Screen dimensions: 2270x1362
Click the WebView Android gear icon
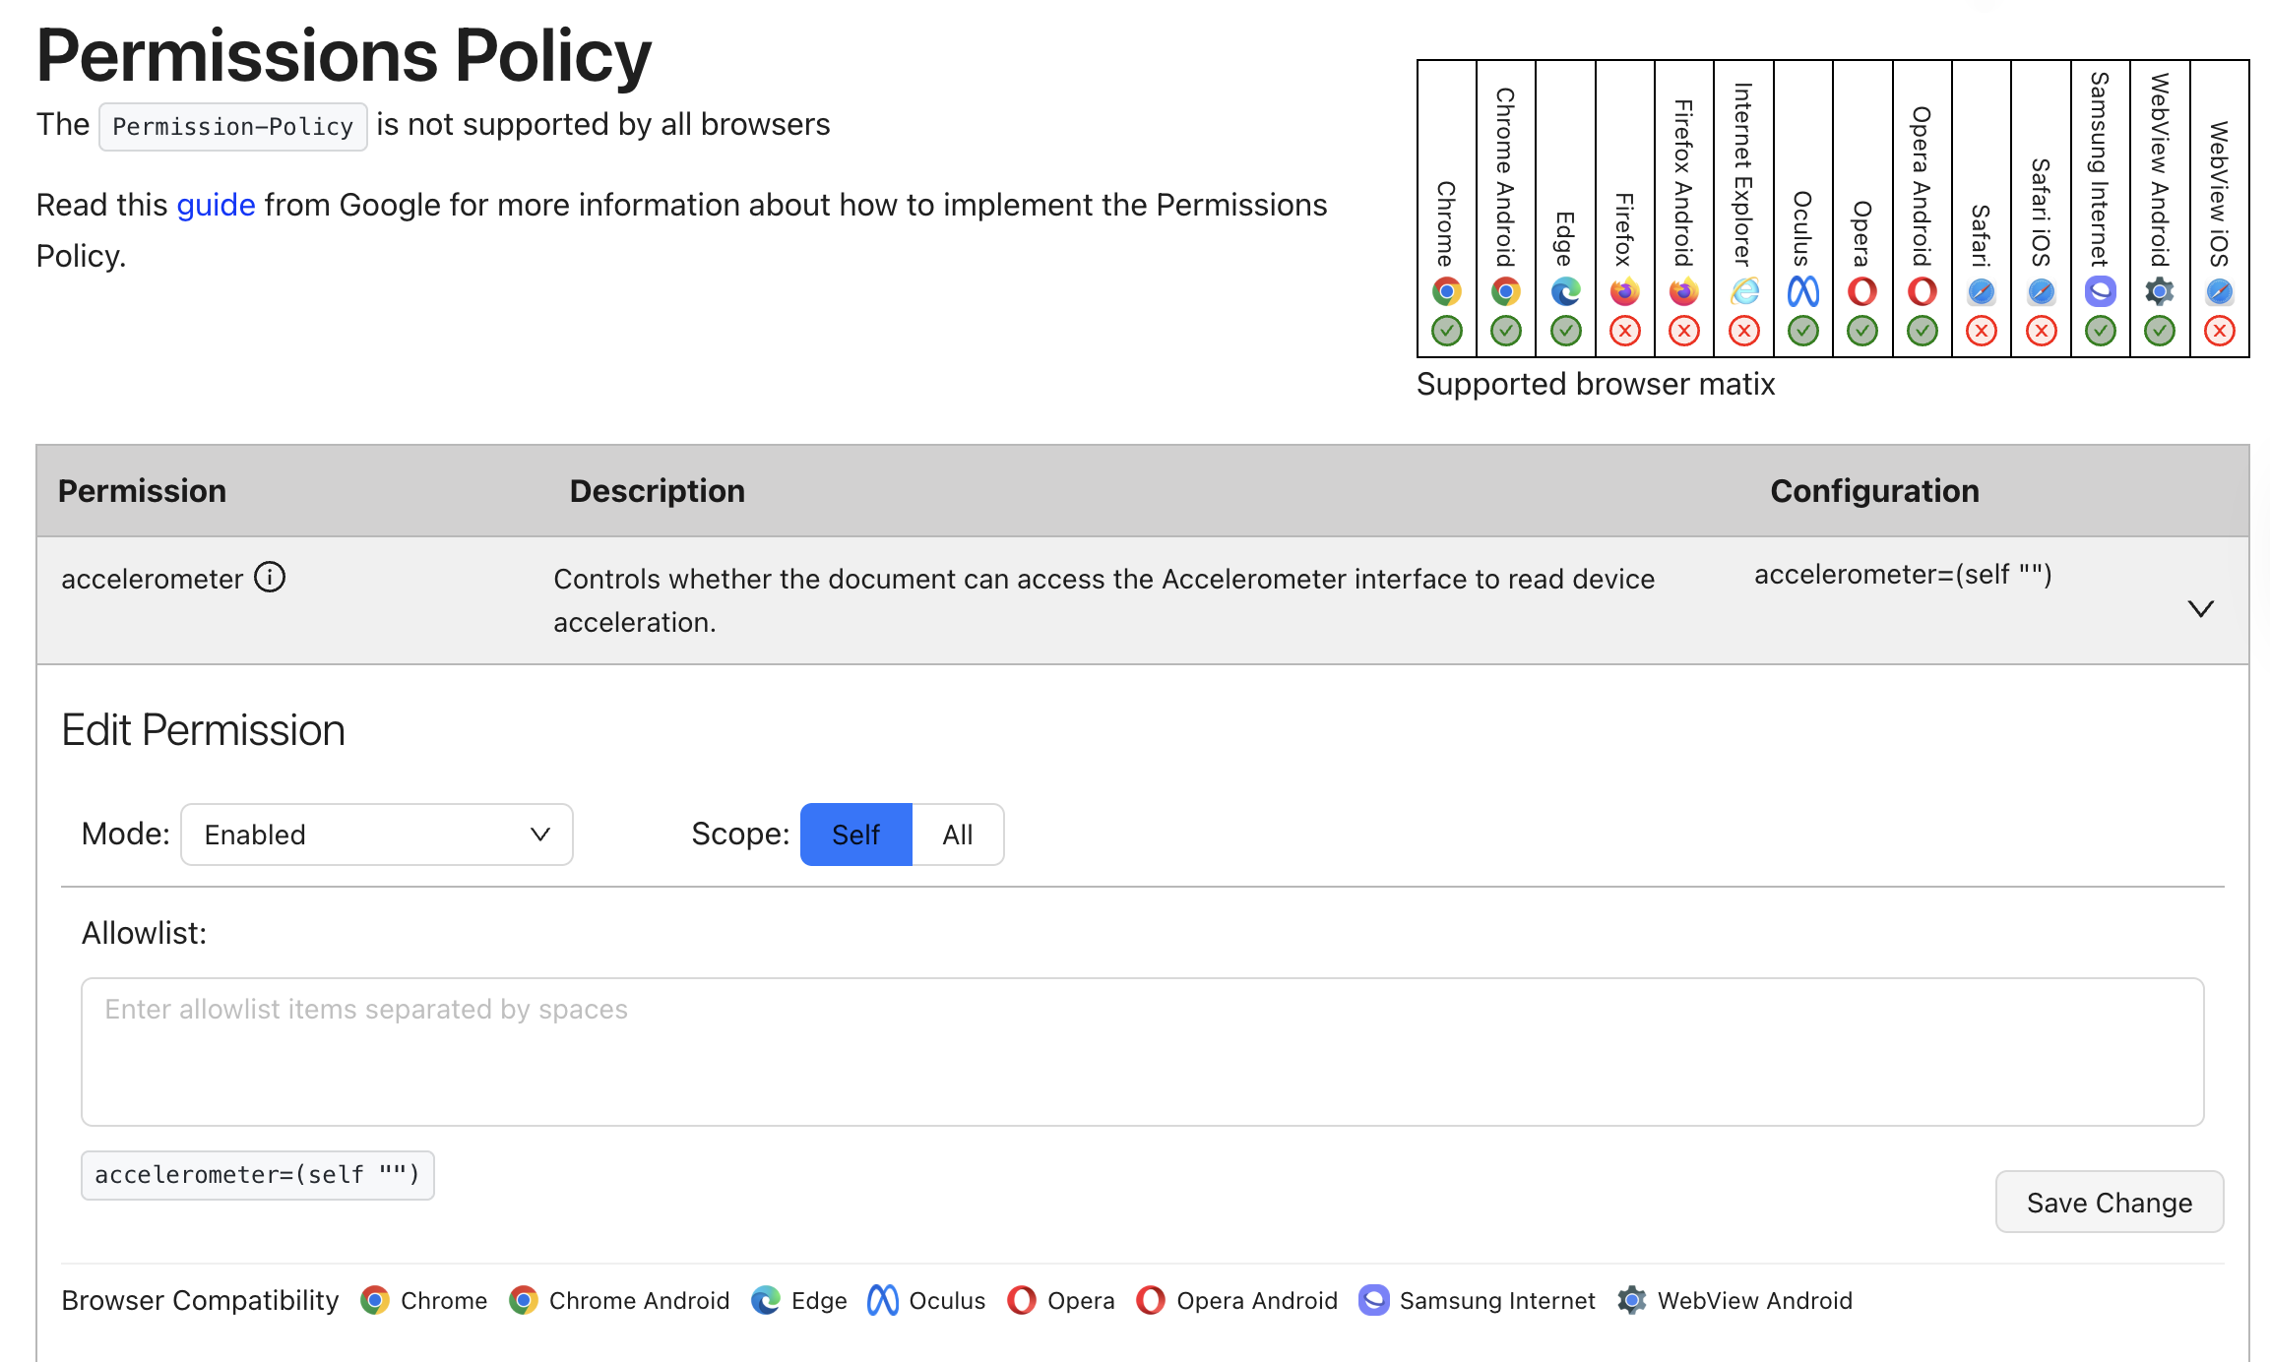(2158, 292)
